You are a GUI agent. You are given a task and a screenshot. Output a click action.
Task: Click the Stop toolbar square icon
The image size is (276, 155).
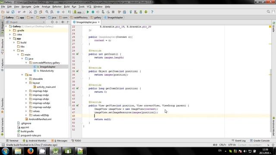[x=113, y=12]
